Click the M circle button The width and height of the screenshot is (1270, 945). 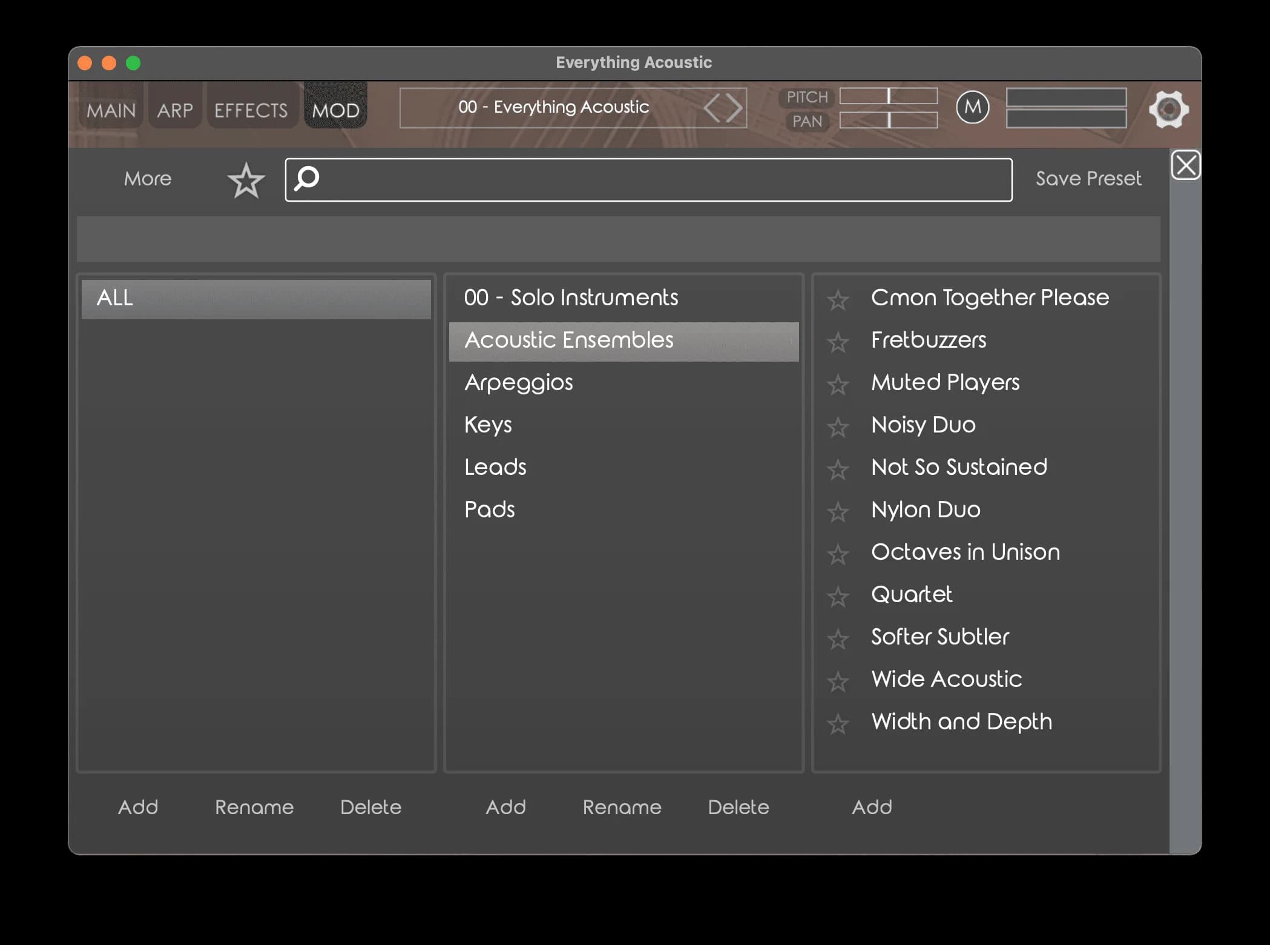(972, 108)
